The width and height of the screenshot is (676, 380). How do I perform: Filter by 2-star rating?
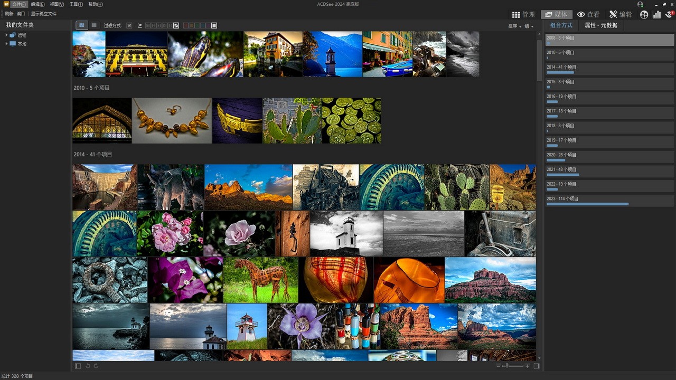153,25
